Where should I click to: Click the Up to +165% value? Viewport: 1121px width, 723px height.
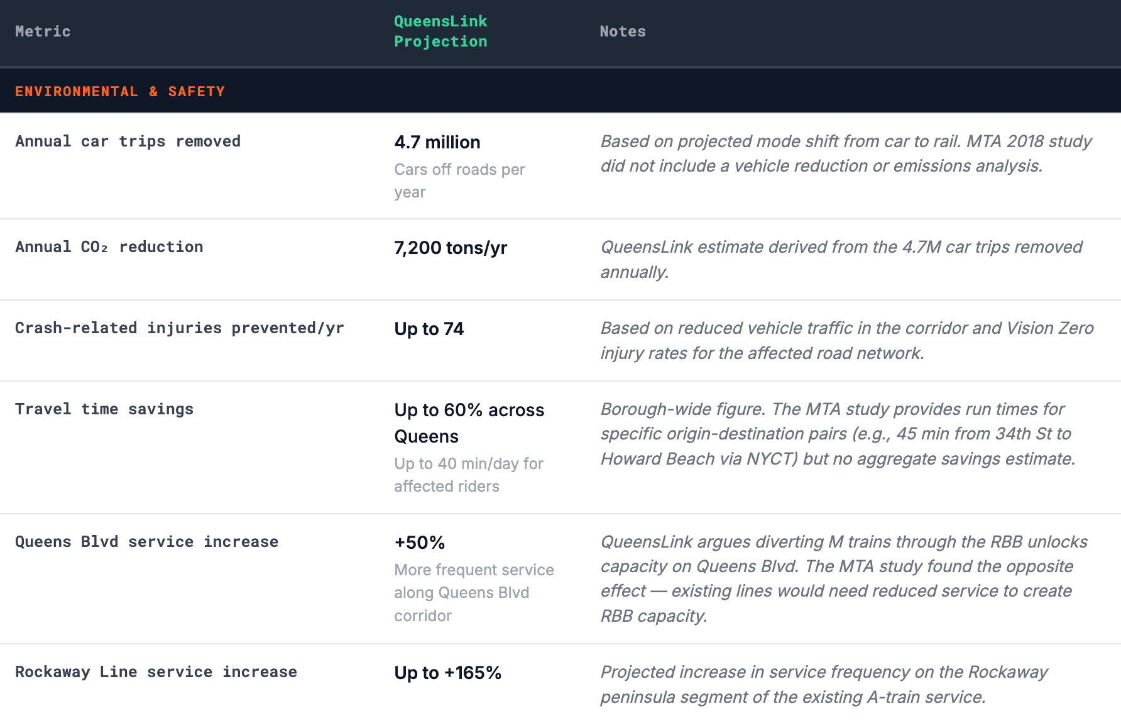click(448, 673)
